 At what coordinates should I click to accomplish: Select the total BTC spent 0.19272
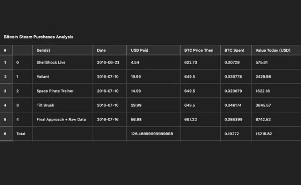[x=232, y=134]
